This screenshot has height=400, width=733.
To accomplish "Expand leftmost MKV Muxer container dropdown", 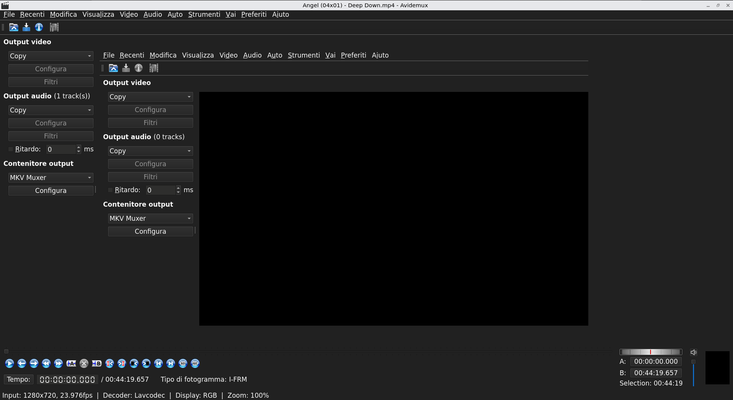I will [x=51, y=178].
